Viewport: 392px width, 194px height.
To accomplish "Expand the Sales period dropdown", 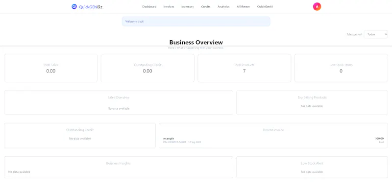I will click(376, 34).
